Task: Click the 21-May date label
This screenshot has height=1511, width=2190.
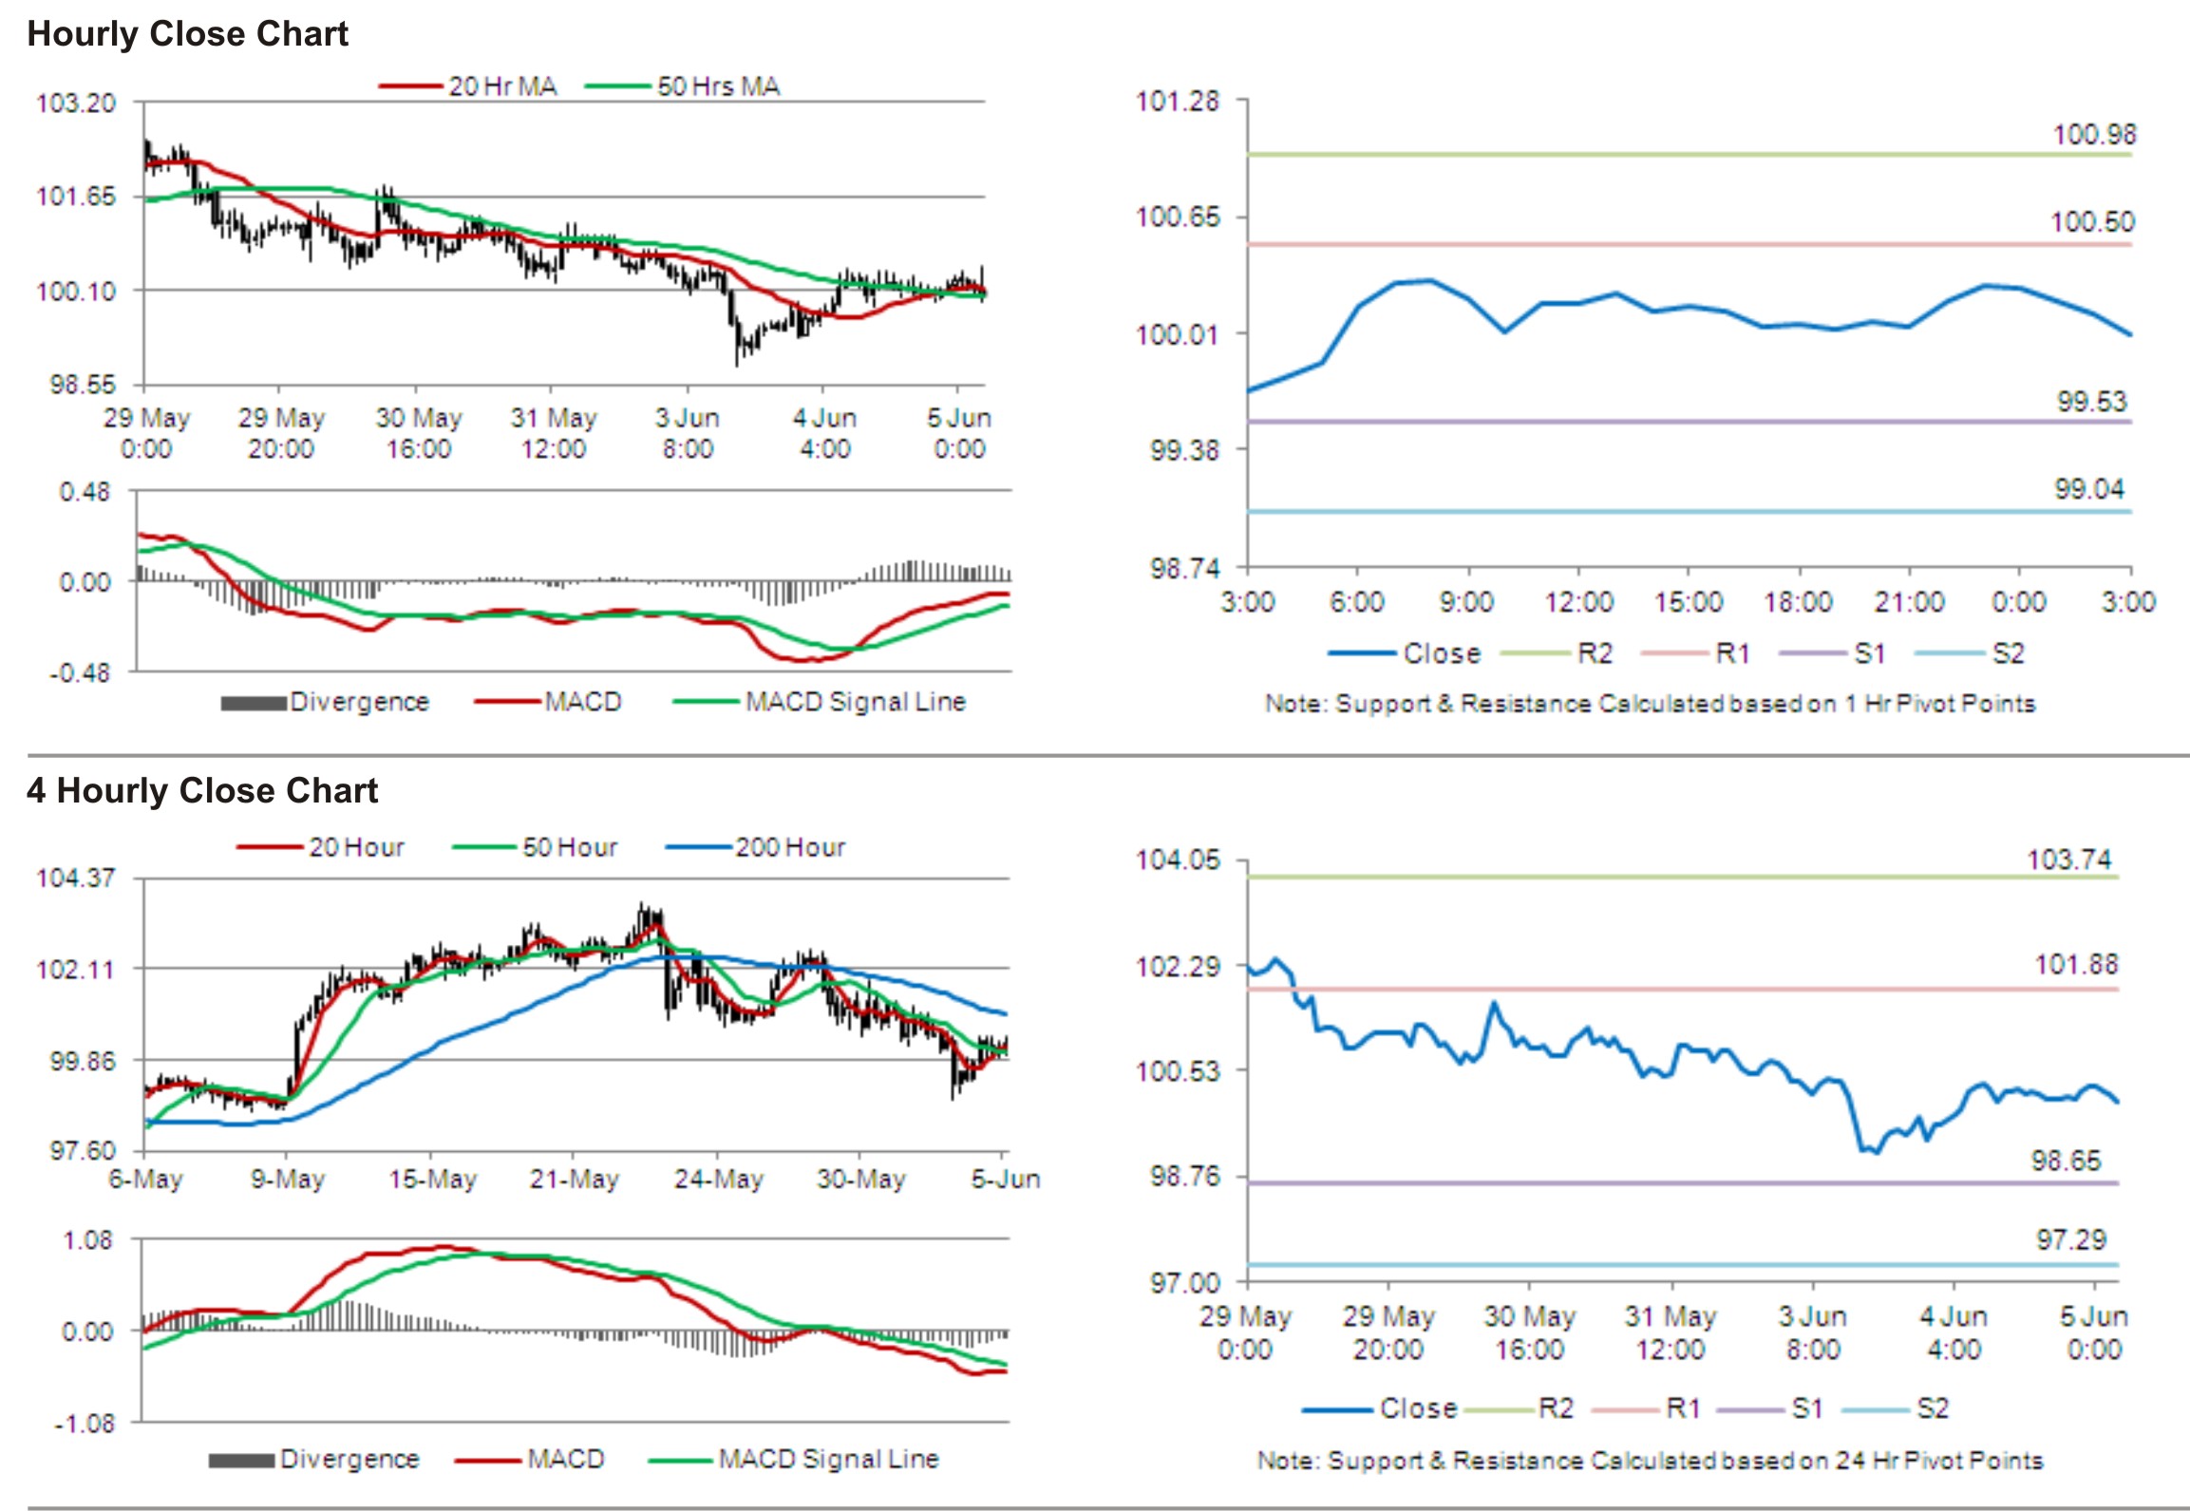Action: pos(575,1180)
